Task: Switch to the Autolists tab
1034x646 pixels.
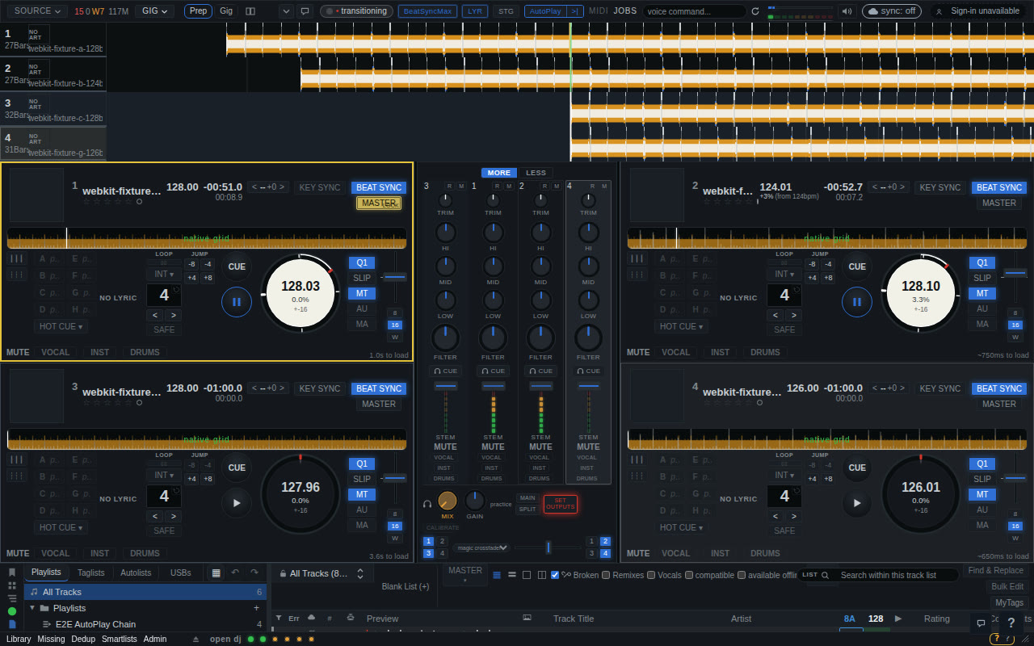Action: pos(135,573)
